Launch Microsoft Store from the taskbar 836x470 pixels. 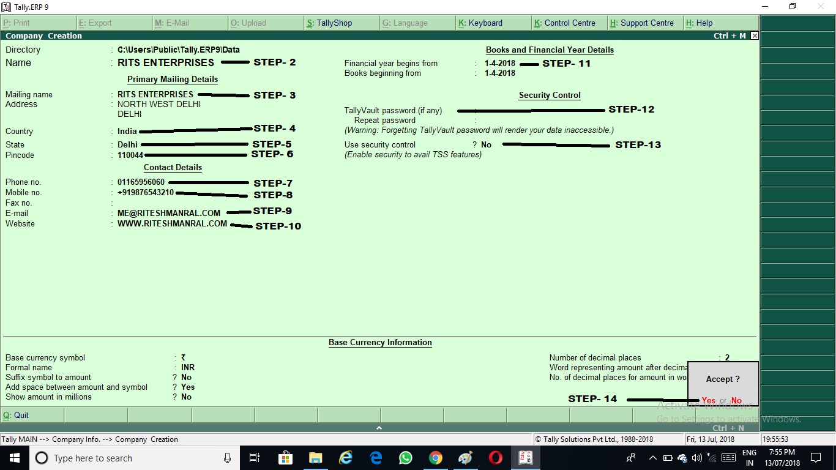click(285, 458)
